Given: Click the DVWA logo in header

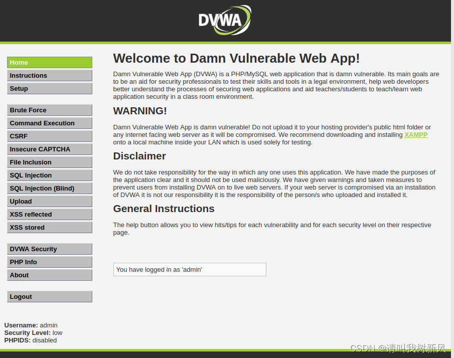Looking at the screenshot, I should (x=225, y=20).
